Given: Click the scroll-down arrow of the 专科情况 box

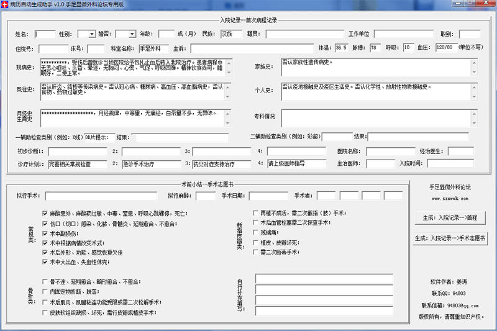Looking at the screenshot, I should [474, 123].
